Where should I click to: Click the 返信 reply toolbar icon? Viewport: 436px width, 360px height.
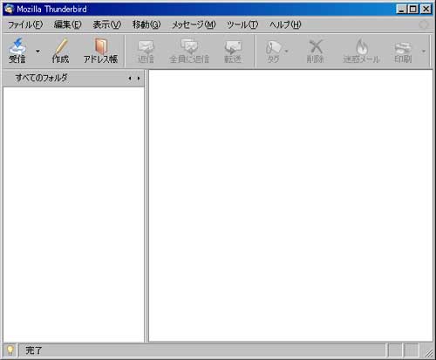click(x=146, y=52)
